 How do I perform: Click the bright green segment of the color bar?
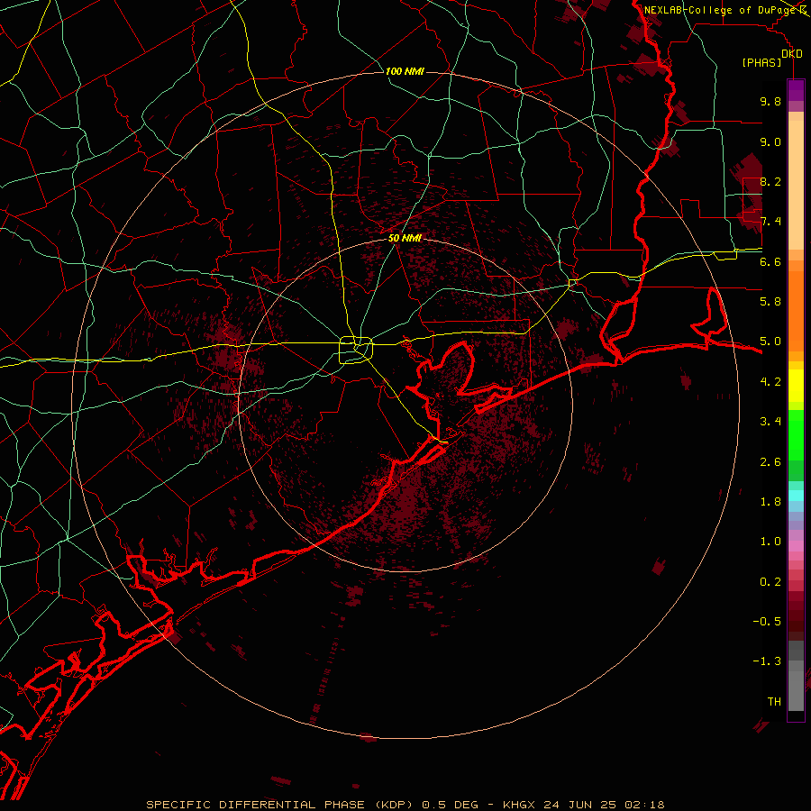click(796, 434)
